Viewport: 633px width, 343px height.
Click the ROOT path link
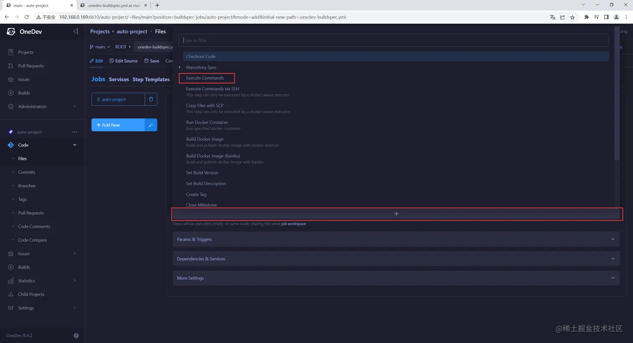tap(121, 47)
